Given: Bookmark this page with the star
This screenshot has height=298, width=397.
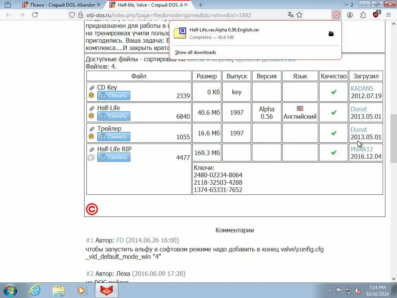Looking at the screenshot, I should [x=299, y=15].
